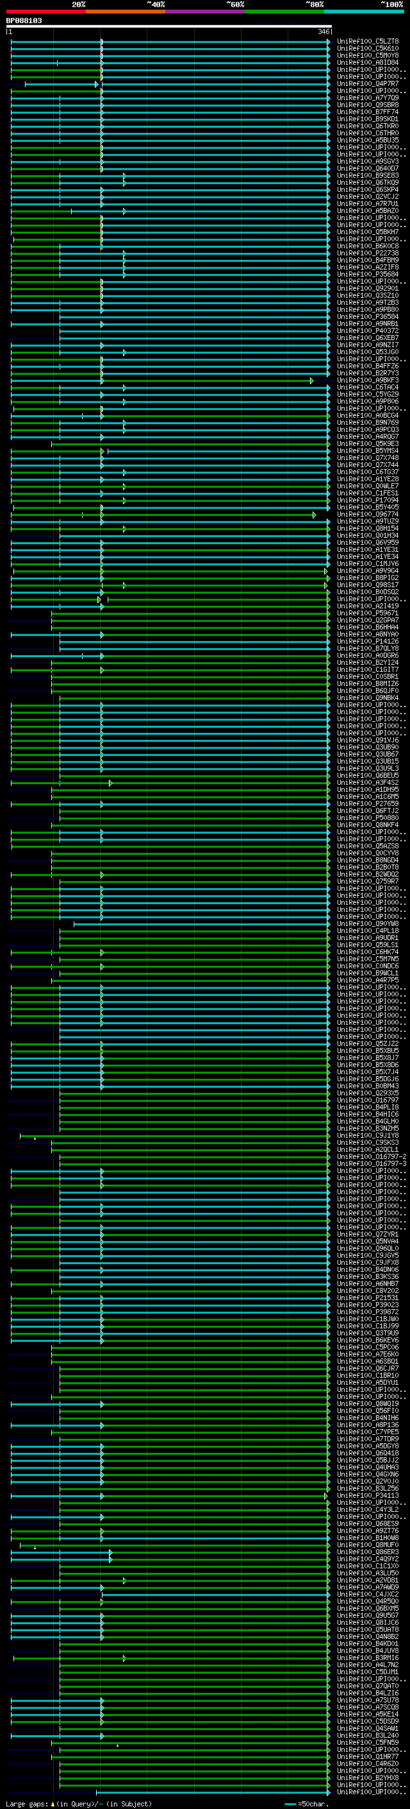Click the red 20% identity legend segment
The height and width of the screenshot is (1809, 410).
pyautogui.click(x=45, y=12)
